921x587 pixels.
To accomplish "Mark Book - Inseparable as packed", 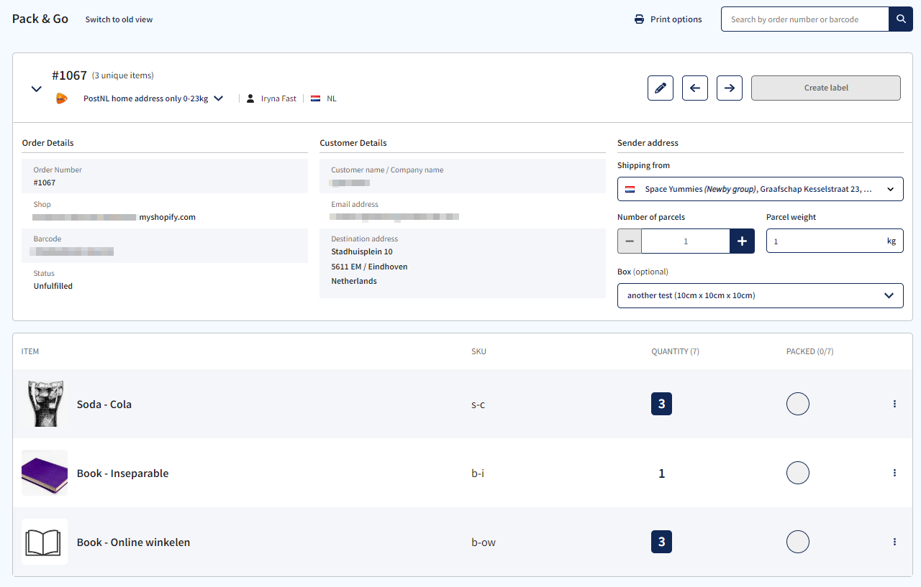I will point(797,473).
